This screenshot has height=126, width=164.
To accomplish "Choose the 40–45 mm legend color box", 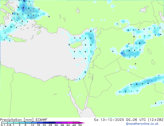I will pos(70,123).
